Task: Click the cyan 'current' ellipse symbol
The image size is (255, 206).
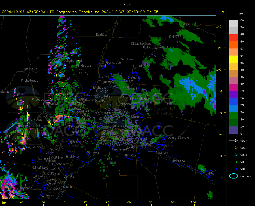Action: point(233,176)
